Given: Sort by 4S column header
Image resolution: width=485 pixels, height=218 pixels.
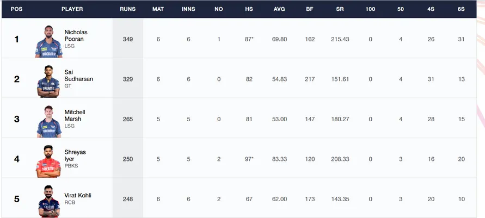Looking at the screenshot, I should (x=431, y=9).
